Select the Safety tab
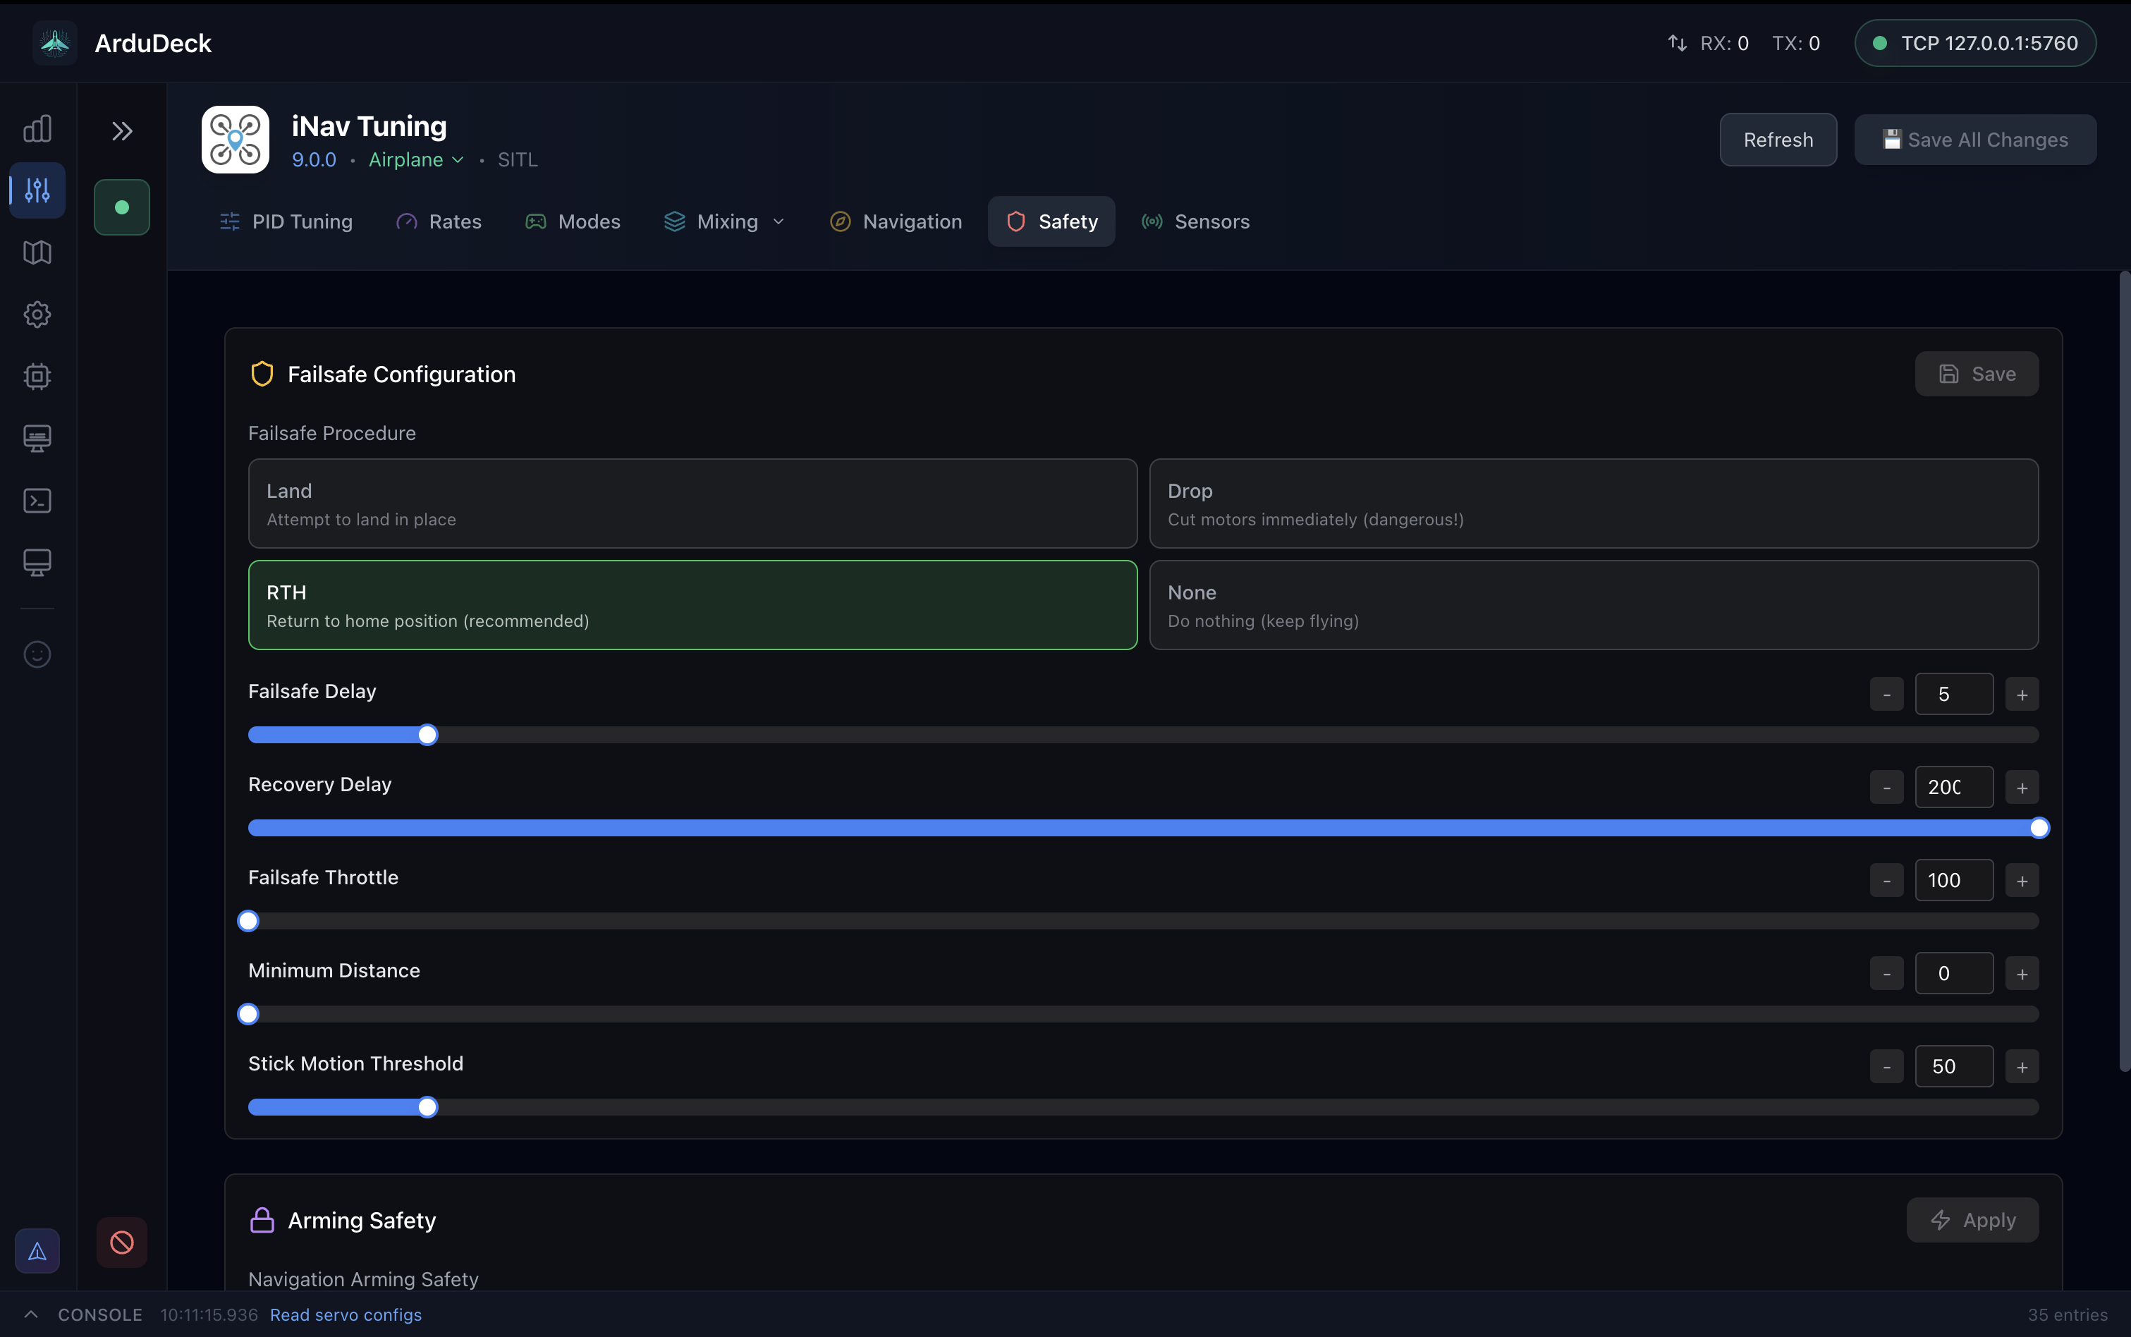 pyautogui.click(x=1051, y=222)
